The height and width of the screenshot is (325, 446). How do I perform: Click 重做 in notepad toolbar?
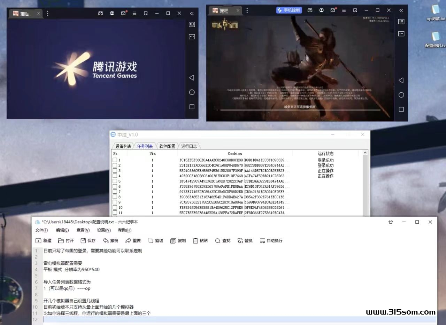133,241
